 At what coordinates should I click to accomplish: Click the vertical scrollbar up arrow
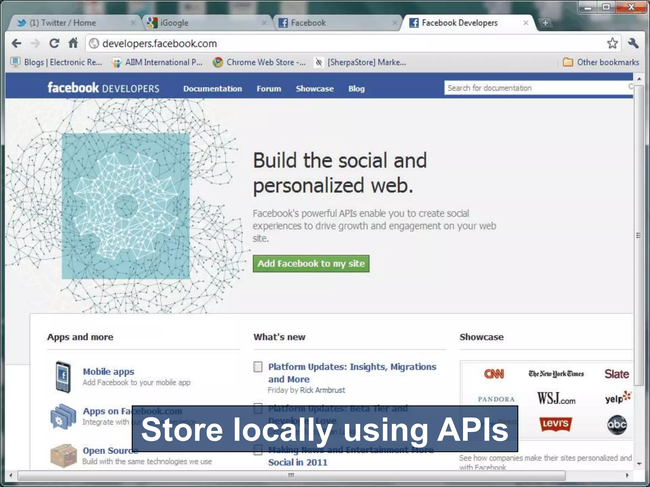point(639,78)
